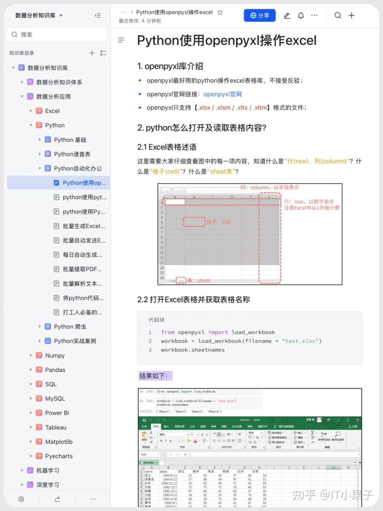The height and width of the screenshot is (511, 383).
Task: Open notifications via the bell icon
Action: [301, 15]
